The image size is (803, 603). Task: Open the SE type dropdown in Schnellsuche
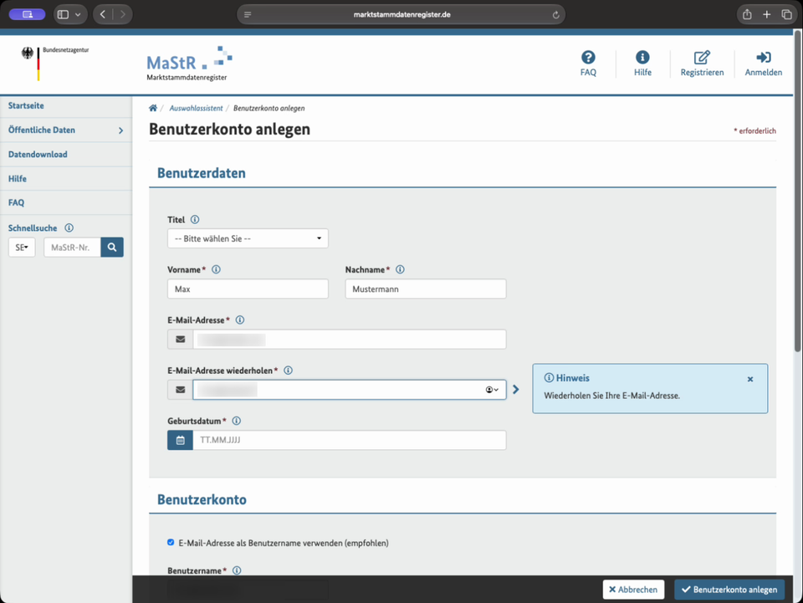(22, 248)
